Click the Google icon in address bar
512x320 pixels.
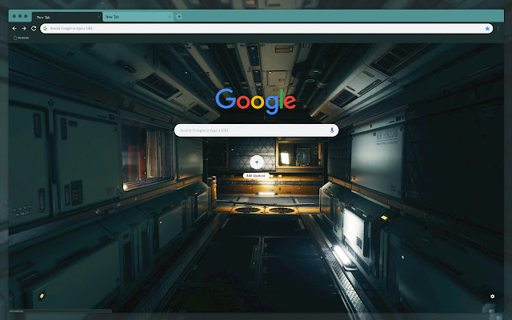pyautogui.click(x=45, y=29)
